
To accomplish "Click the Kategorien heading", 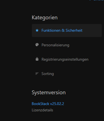I will coord(45,18).
